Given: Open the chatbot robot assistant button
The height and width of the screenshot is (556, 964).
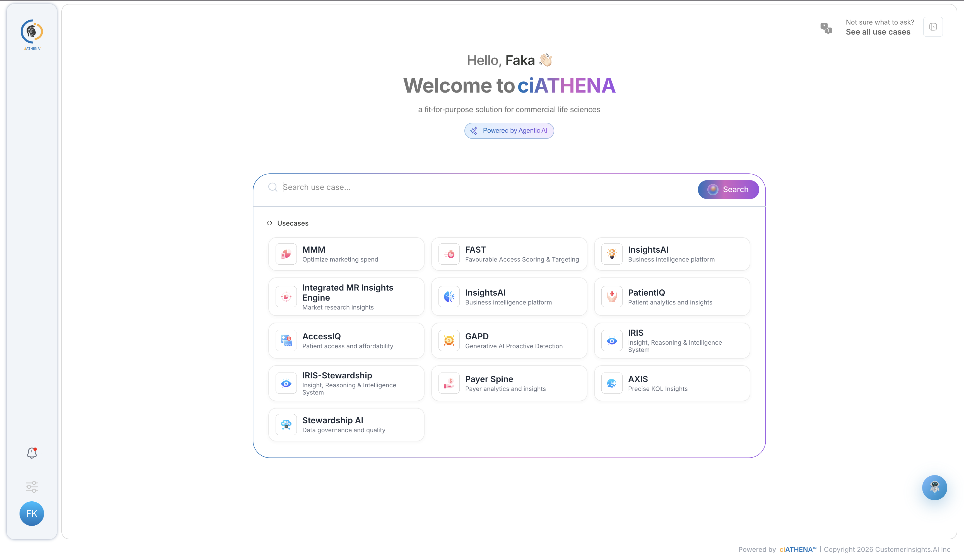Looking at the screenshot, I should (x=934, y=488).
